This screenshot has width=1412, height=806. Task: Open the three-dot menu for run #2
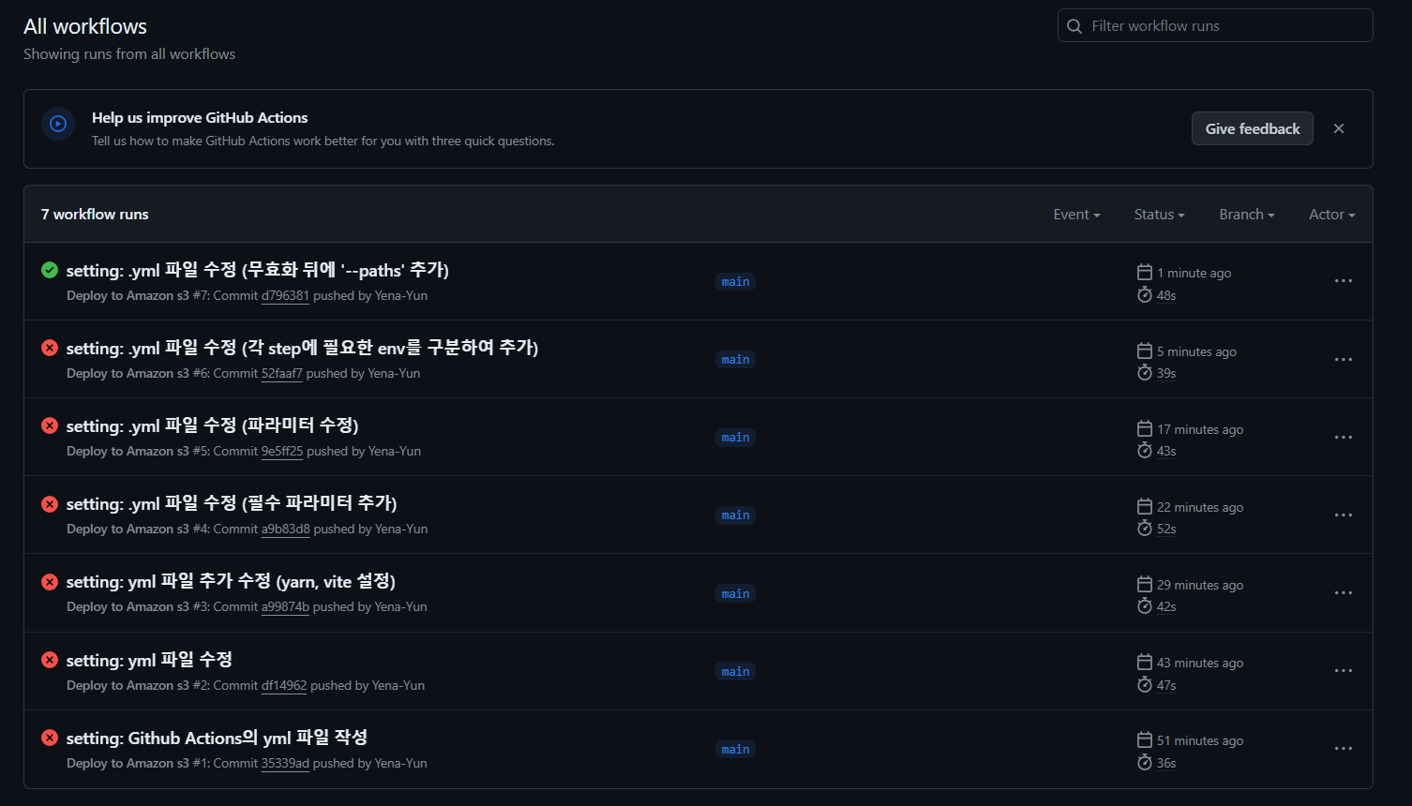coord(1344,671)
